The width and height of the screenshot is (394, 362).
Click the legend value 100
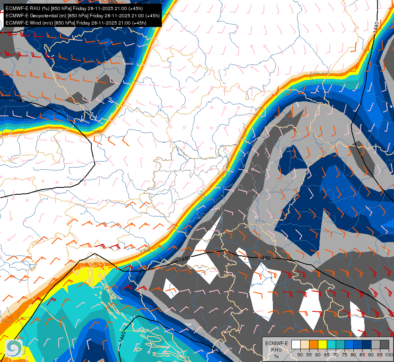coord(389,355)
